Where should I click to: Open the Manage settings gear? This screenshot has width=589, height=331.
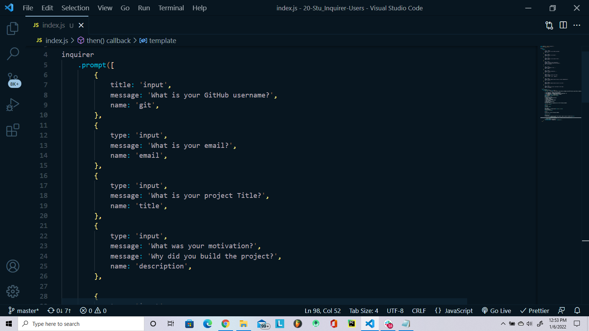(13, 291)
